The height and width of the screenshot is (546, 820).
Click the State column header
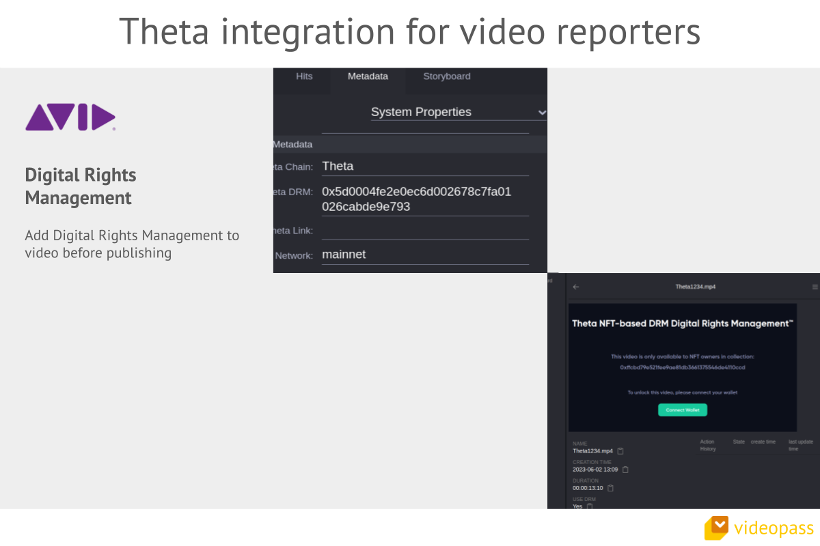pyautogui.click(x=739, y=442)
